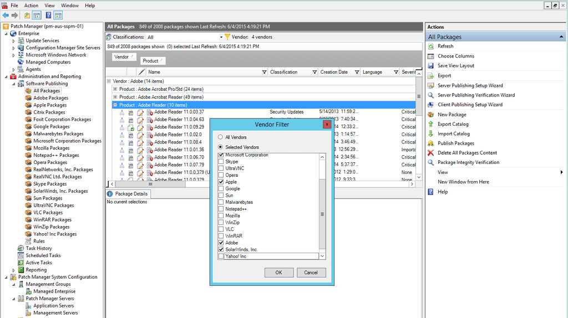Uncheck the Apple vendor checkbox
This screenshot has width=568, height=318.
pos(221,182)
